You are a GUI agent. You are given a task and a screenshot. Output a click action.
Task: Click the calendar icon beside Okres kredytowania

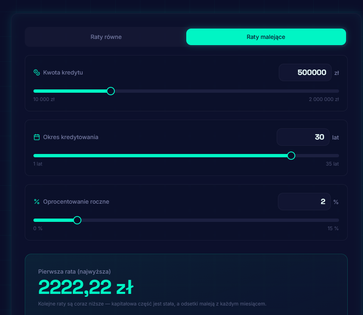tap(37, 137)
